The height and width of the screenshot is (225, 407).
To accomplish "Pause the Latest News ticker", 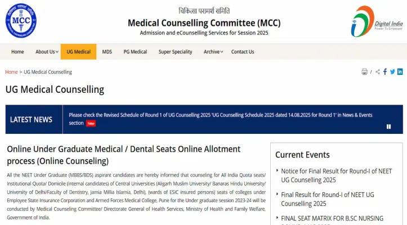I will pyautogui.click(x=388, y=127).
